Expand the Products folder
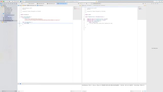 [x=2, y=22]
